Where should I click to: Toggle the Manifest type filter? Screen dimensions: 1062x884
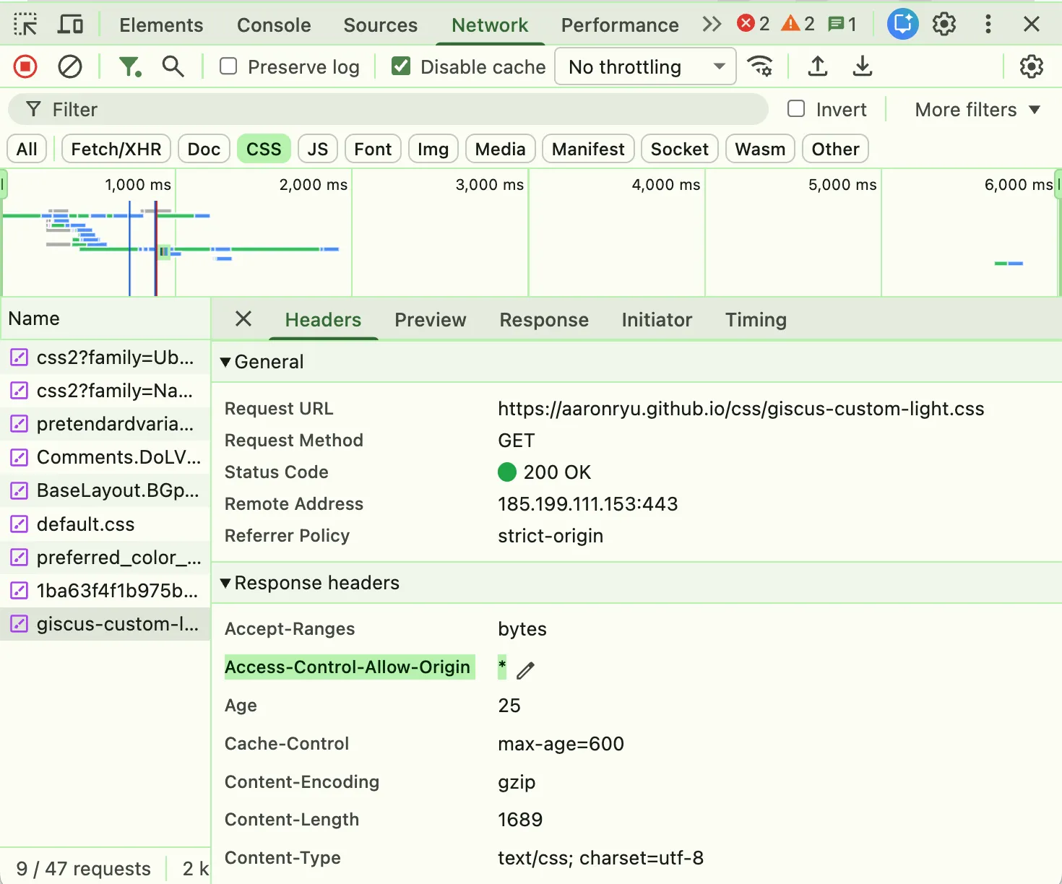[x=588, y=149]
